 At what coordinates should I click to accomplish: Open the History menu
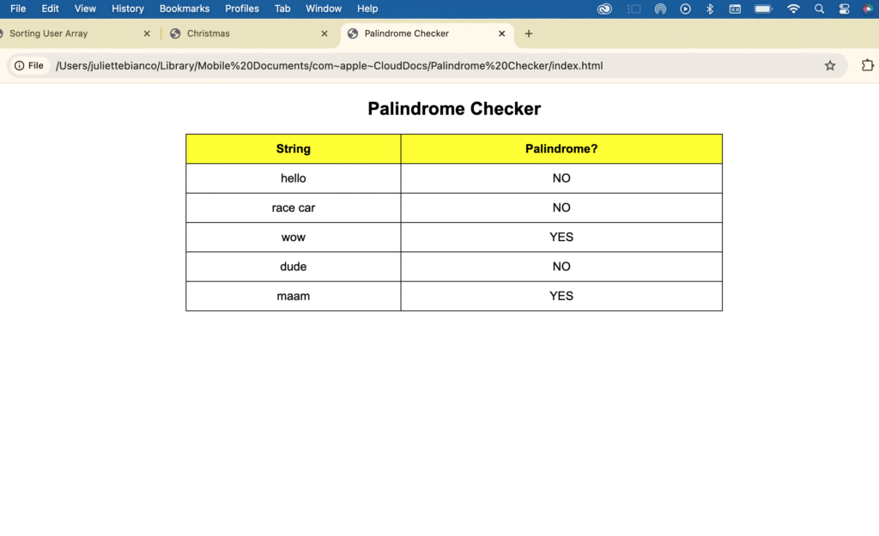[128, 9]
